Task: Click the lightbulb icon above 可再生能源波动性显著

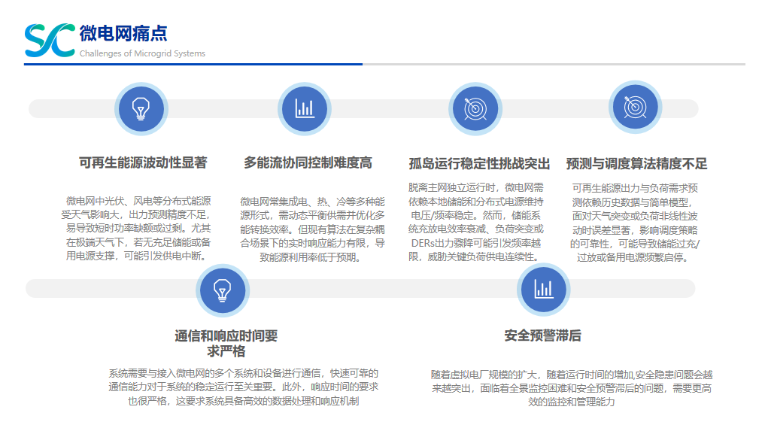Action: (140, 108)
